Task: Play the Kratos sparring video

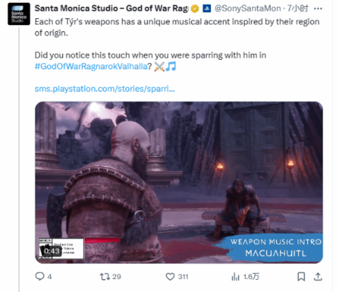Action: click(x=179, y=182)
